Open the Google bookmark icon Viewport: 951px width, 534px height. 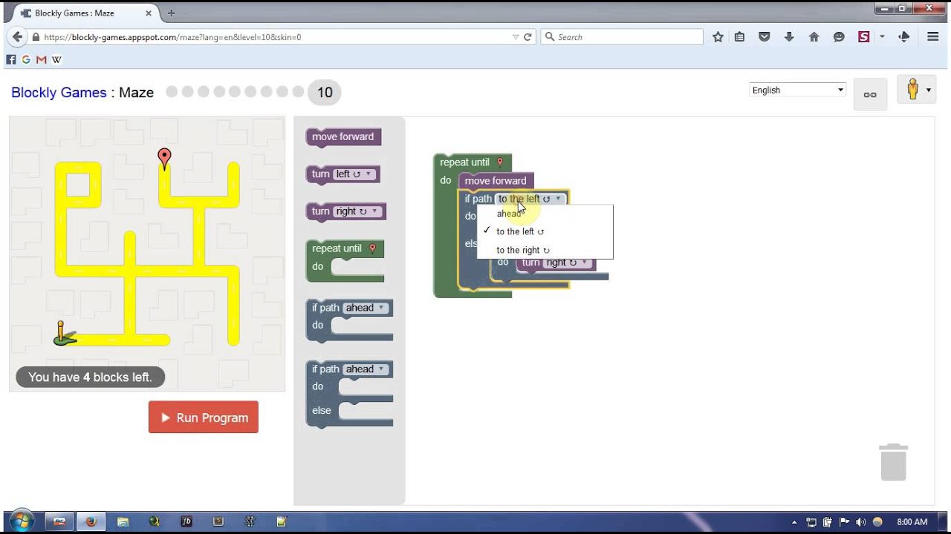coord(26,59)
